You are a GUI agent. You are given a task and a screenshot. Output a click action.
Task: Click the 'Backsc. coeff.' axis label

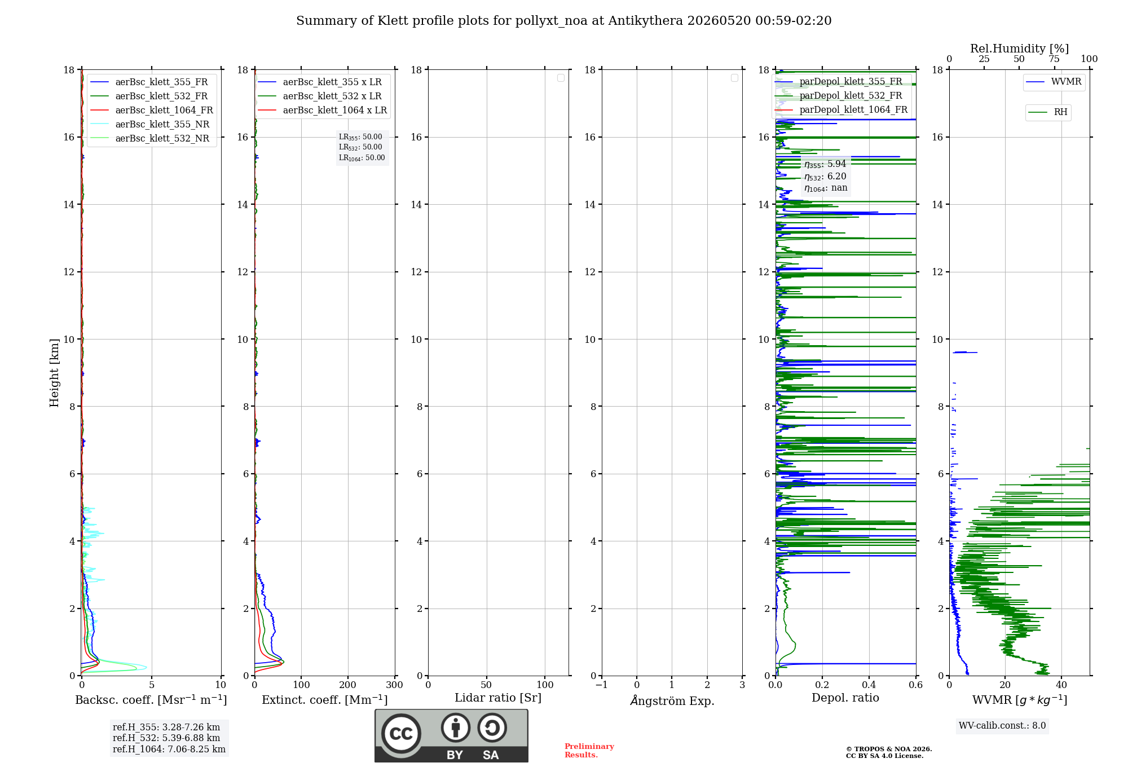[x=151, y=700]
